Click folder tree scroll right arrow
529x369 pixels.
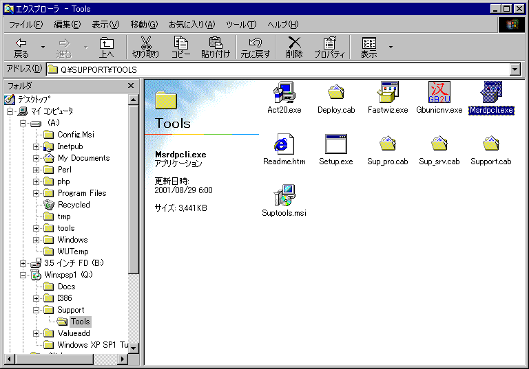[x=123, y=359]
